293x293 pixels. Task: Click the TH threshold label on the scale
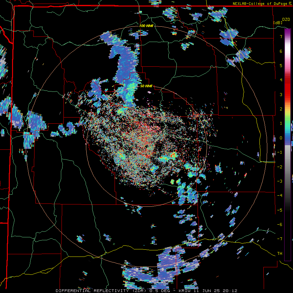point(280,254)
